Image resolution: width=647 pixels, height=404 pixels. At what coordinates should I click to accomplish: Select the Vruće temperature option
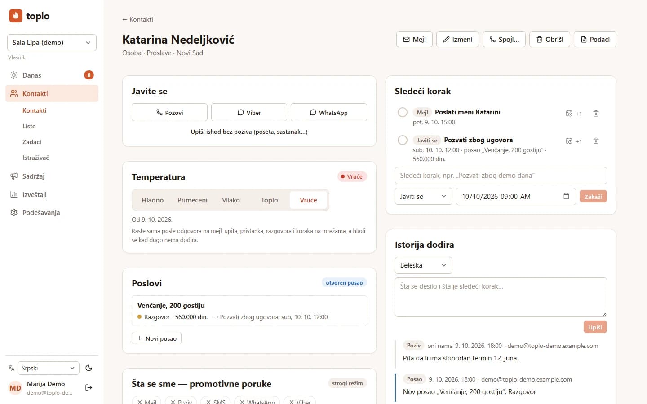(308, 200)
